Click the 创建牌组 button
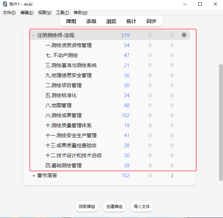This screenshot has height=218, width=223. tap(114, 207)
